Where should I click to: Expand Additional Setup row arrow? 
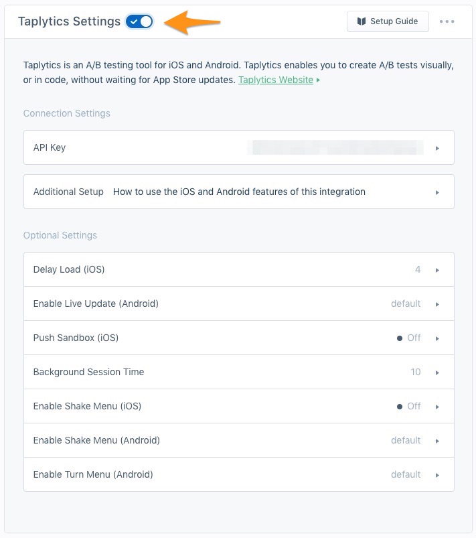(437, 192)
